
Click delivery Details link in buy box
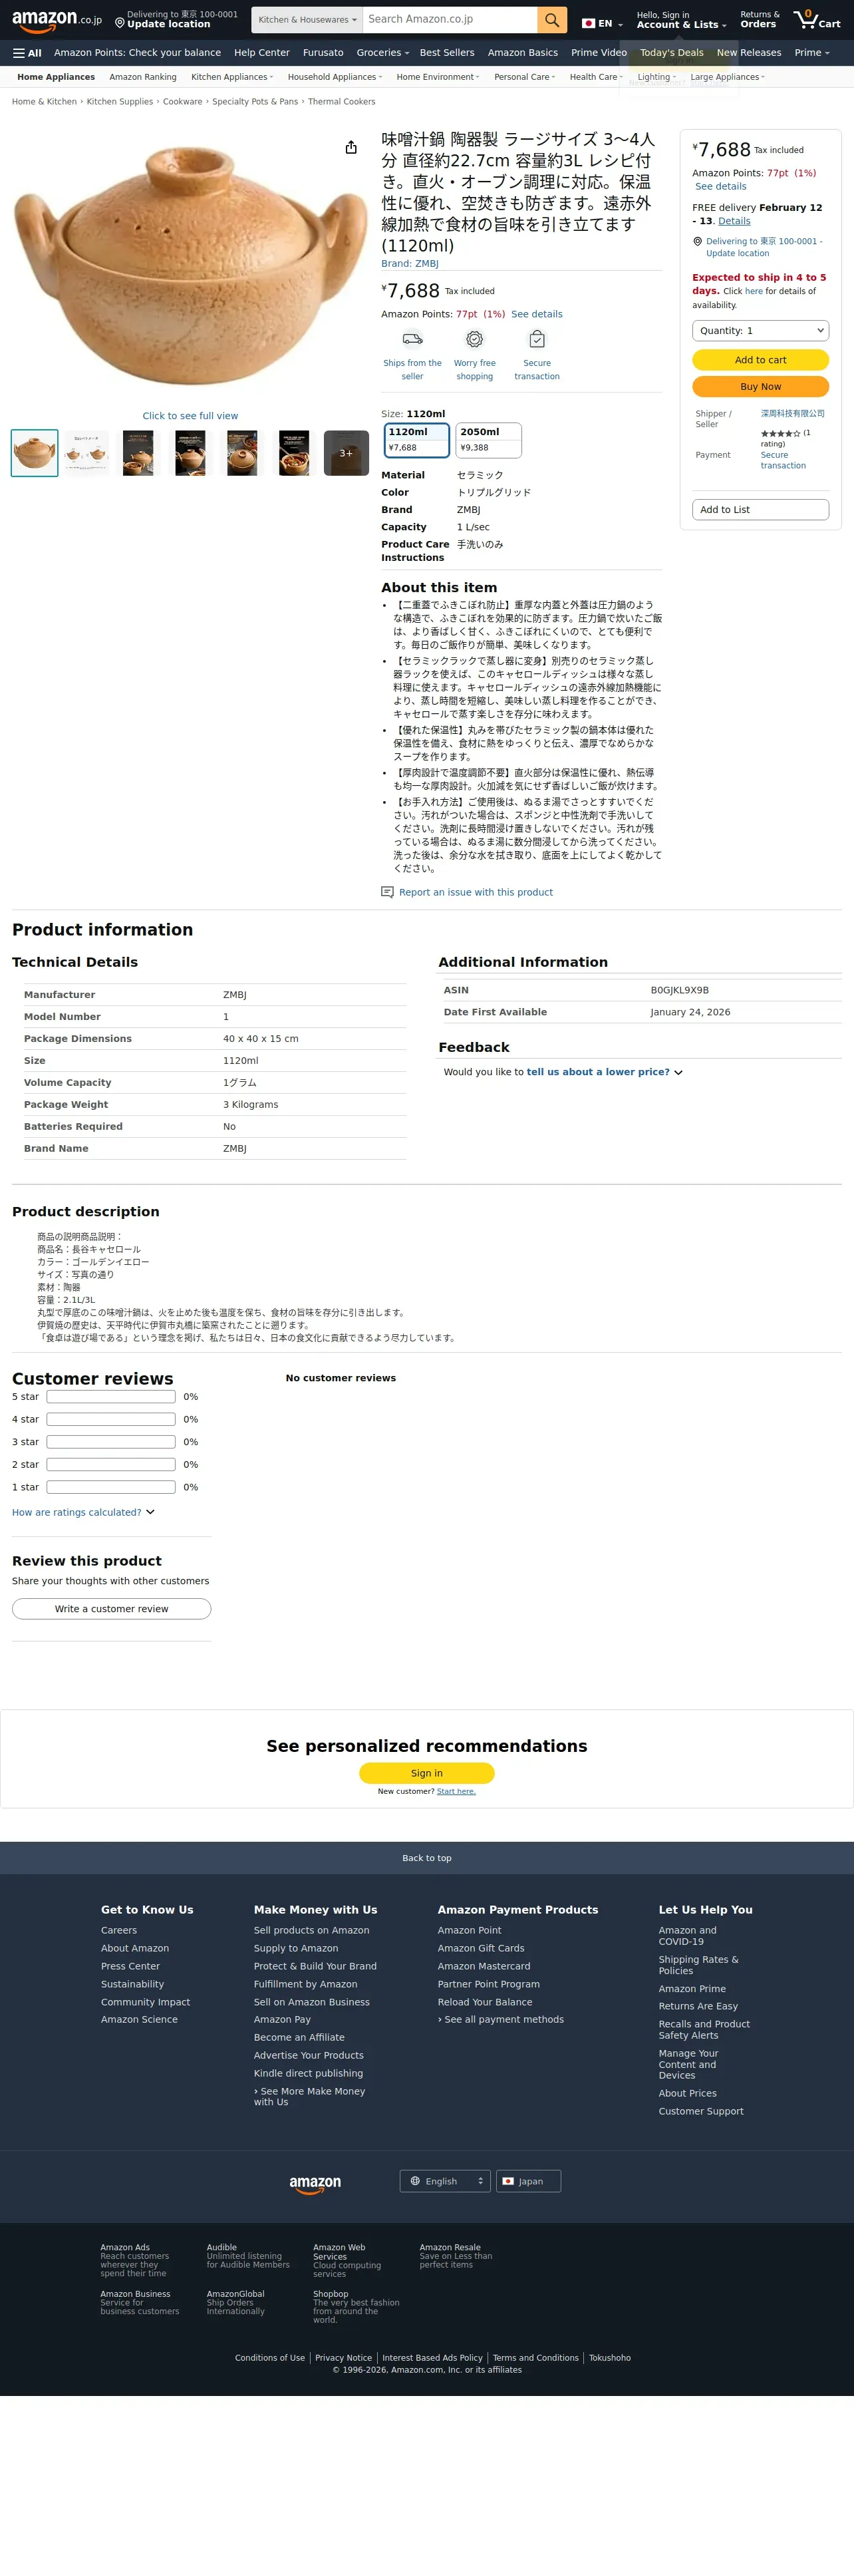tap(735, 221)
